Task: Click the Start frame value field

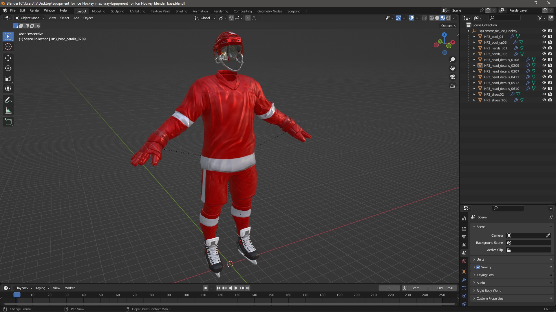Action: (x=420, y=288)
